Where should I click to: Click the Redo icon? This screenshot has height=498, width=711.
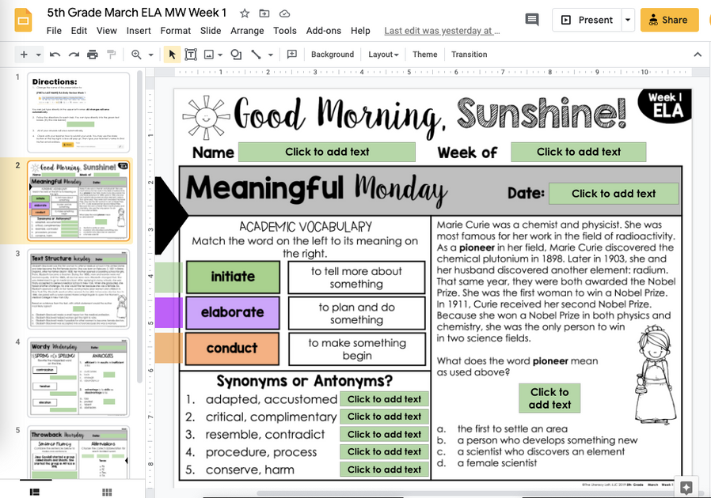click(x=70, y=54)
